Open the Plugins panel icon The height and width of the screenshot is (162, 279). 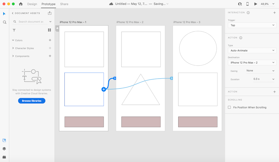[4, 157]
